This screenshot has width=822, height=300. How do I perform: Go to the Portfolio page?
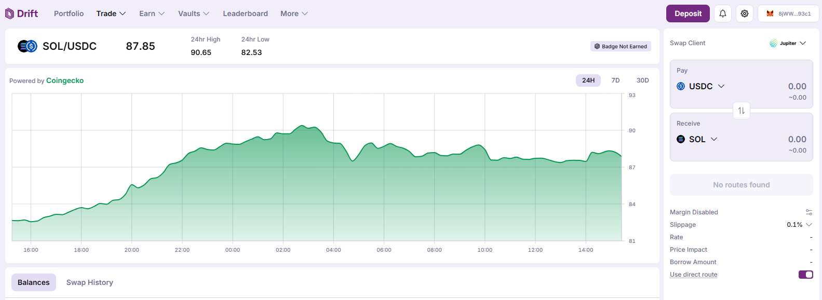(69, 13)
